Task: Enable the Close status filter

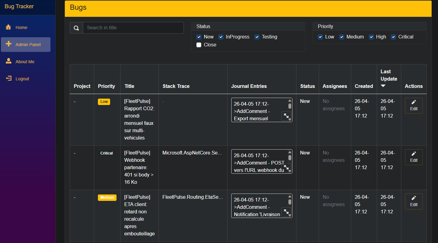Action: tap(199, 45)
